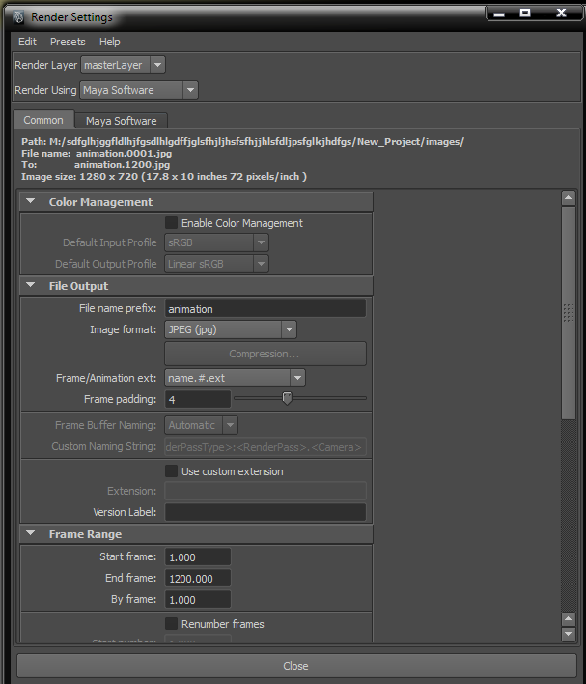Viewport: 586px width, 684px height.
Task: Click the Frame padding value field
Action: point(198,399)
